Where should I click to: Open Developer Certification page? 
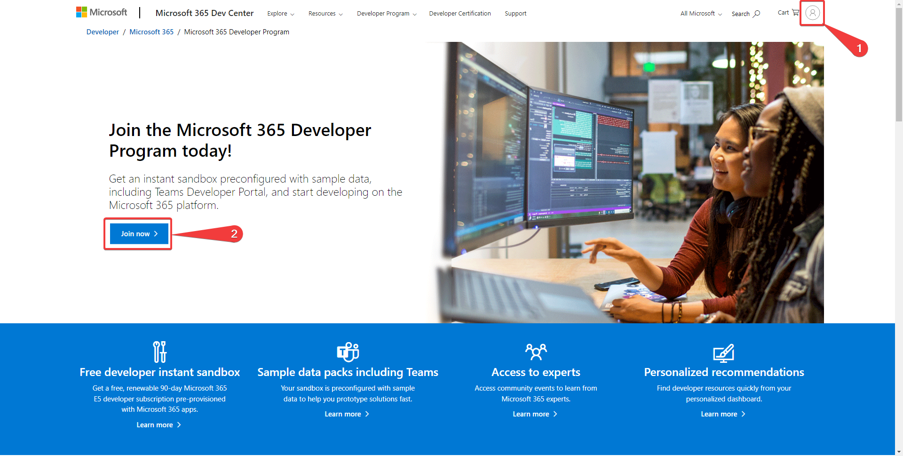point(460,14)
